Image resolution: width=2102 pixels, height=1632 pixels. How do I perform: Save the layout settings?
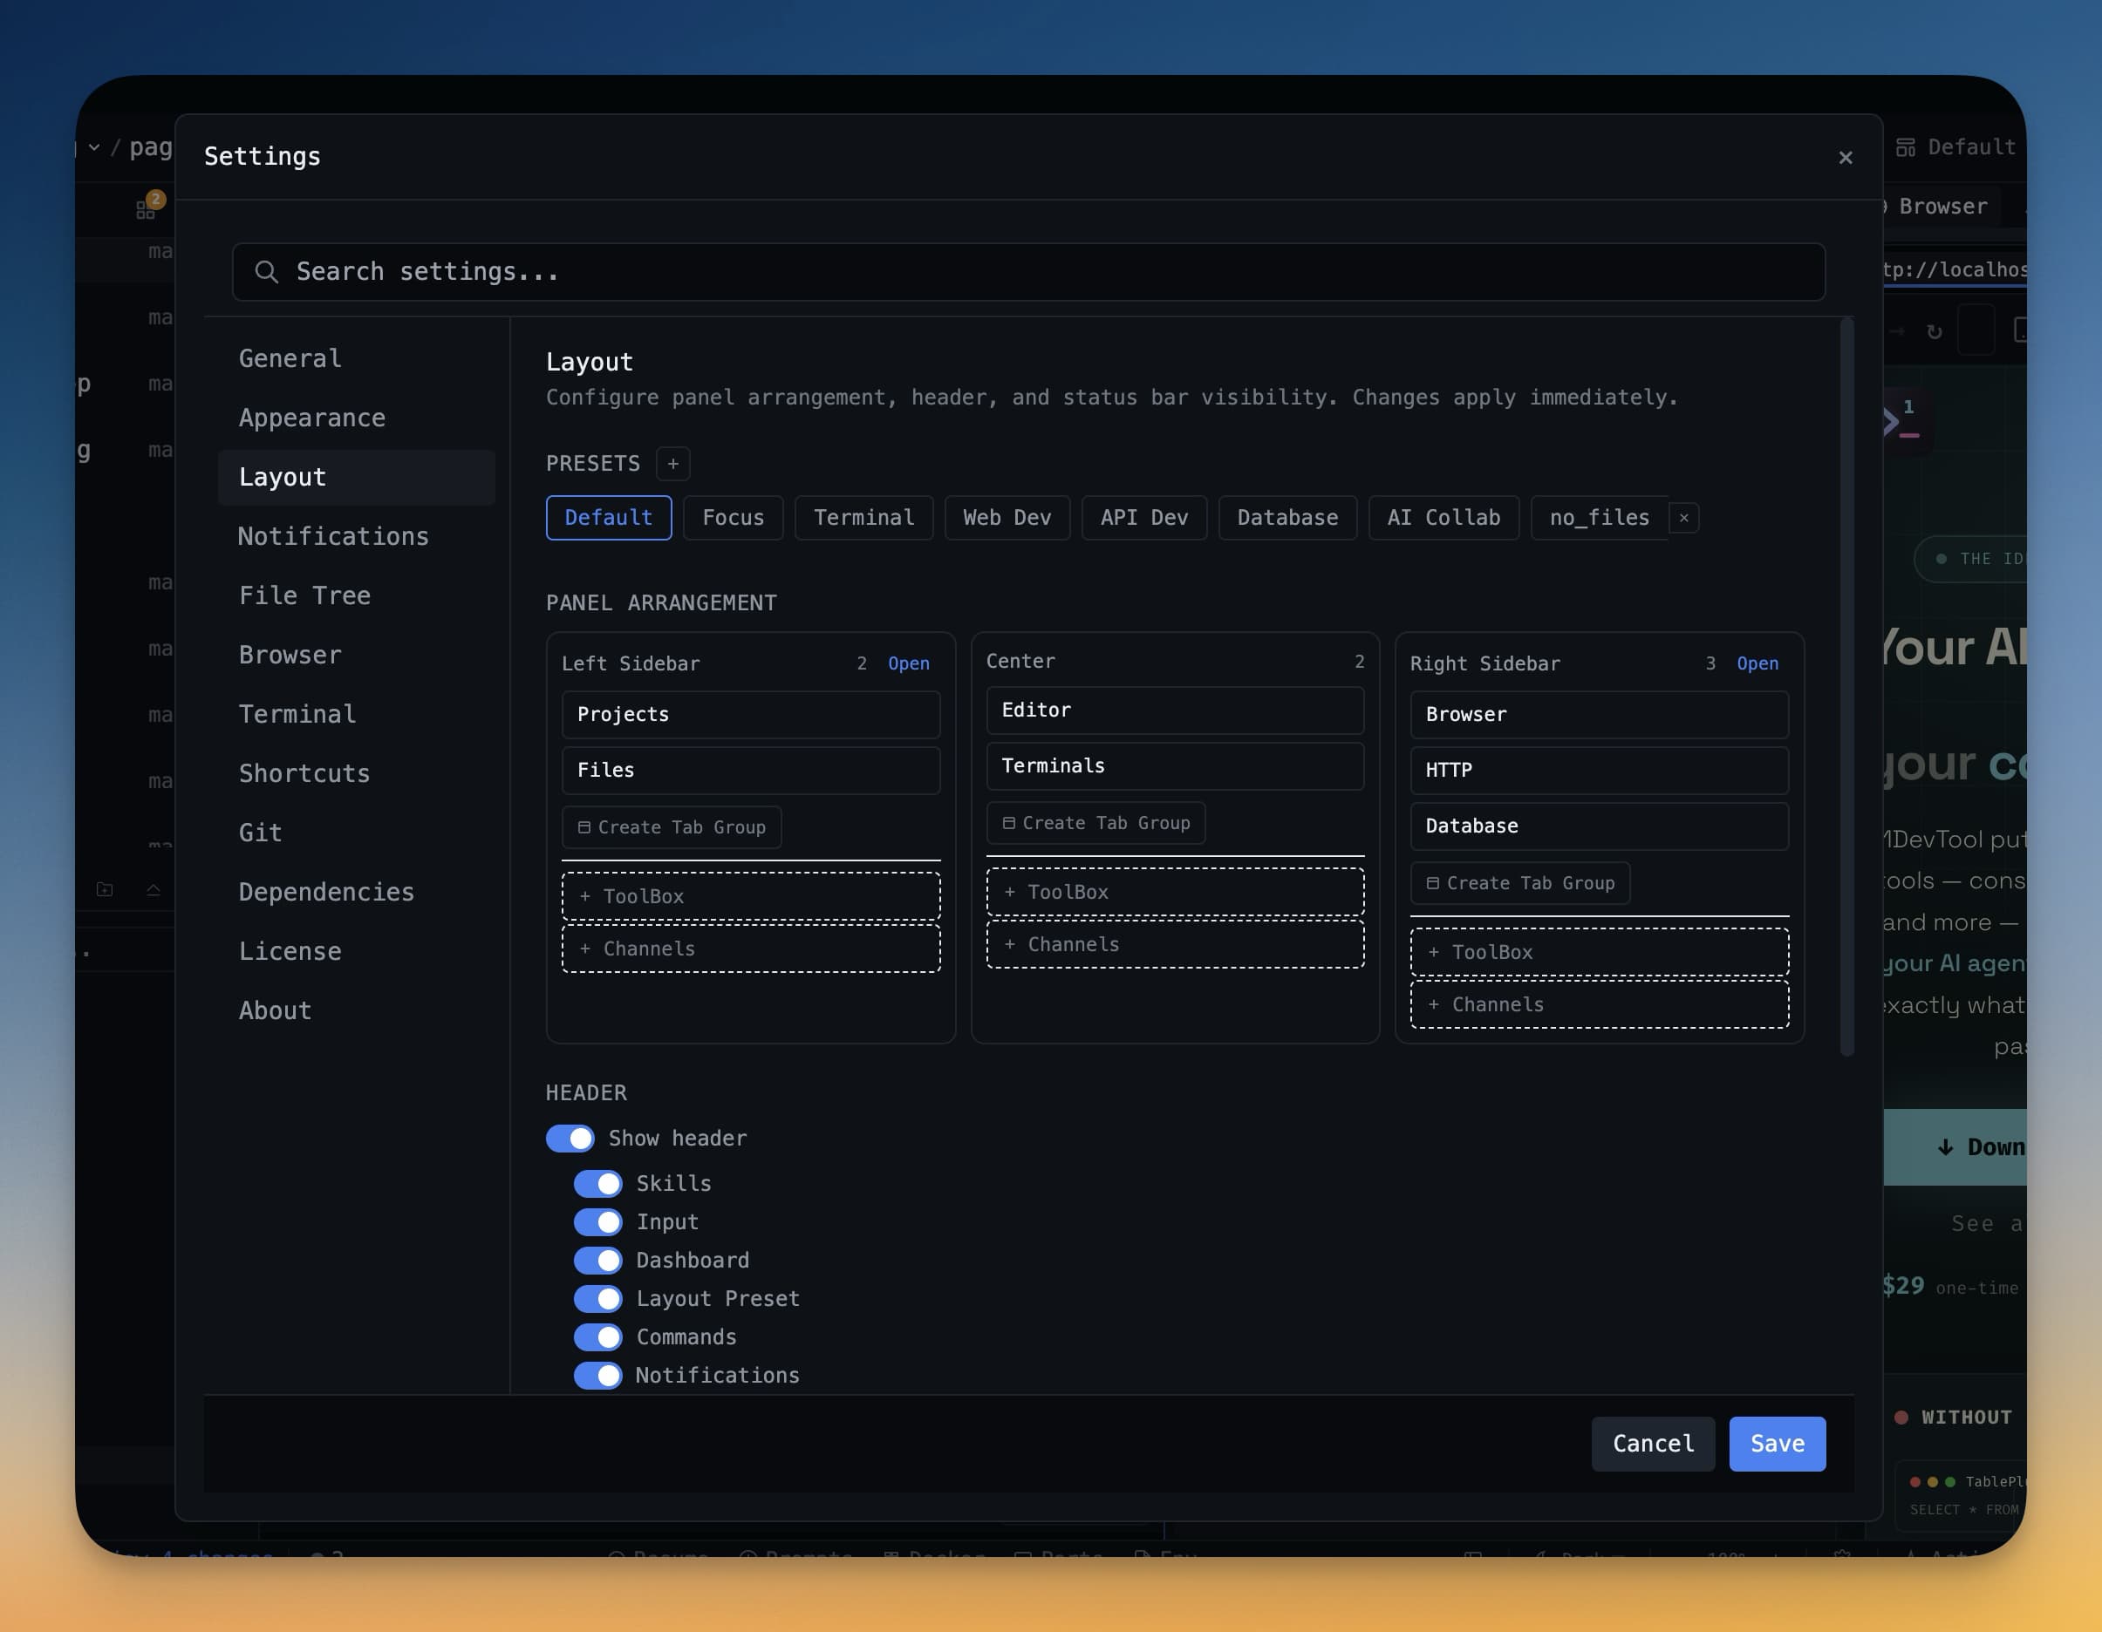pos(1776,1444)
